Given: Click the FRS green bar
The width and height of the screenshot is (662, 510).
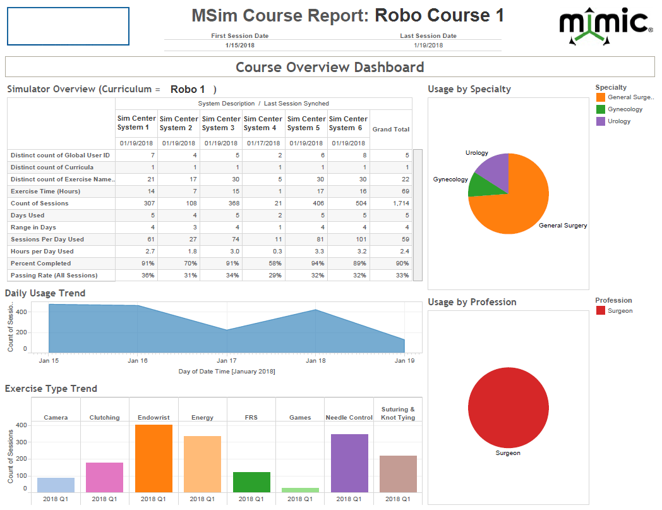Looking at the screenshot, I should coord(251,482).
